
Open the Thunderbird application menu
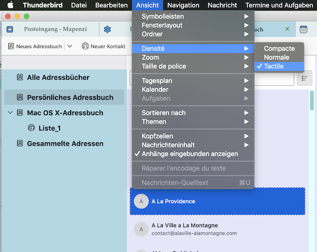pos(42,5)
